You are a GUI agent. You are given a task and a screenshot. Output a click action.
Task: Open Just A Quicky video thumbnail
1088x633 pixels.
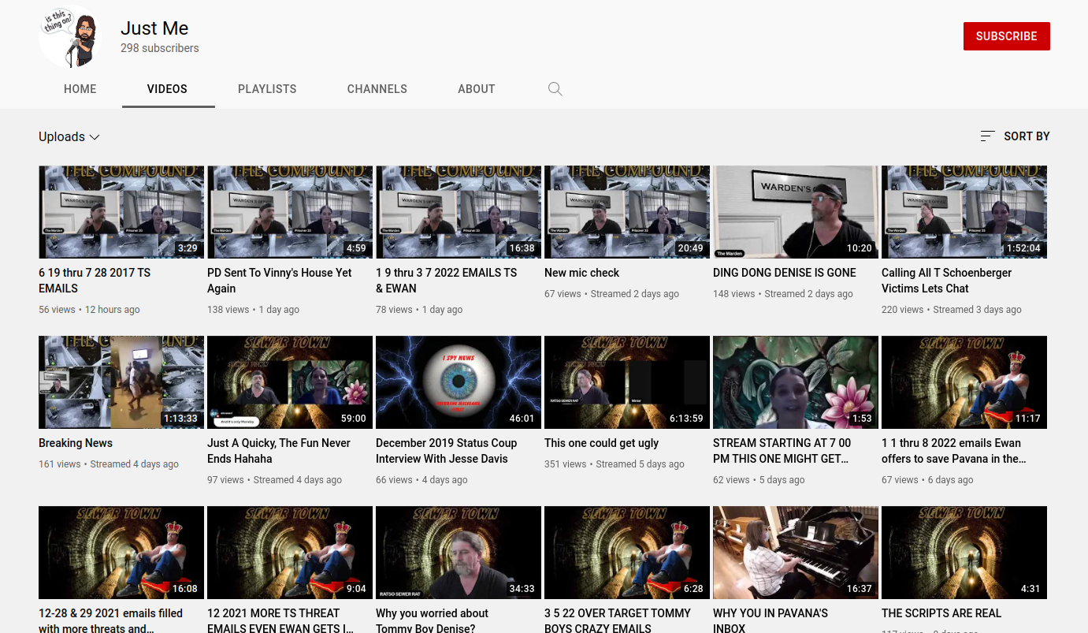point(290,382)
